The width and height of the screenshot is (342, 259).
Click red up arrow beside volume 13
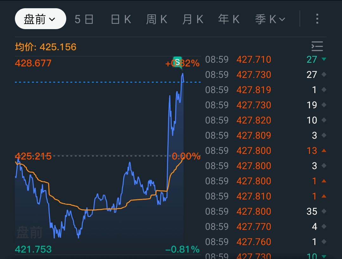pos(324,150)
